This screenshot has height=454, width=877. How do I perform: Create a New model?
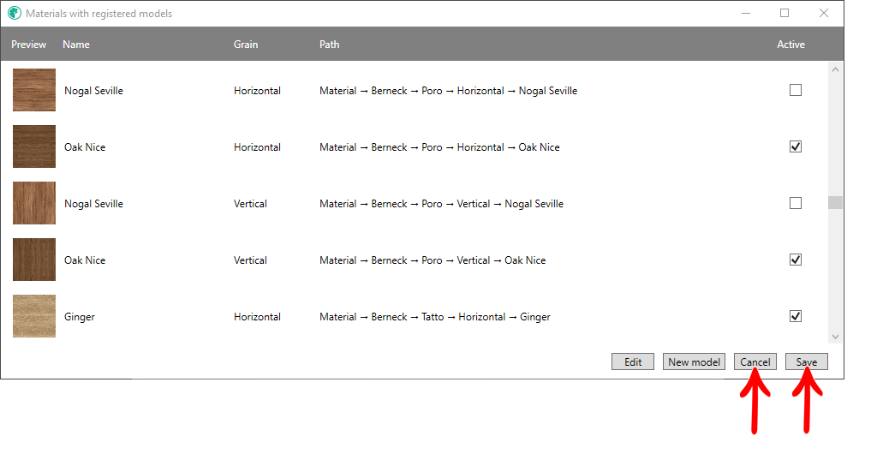coord(694,361)
